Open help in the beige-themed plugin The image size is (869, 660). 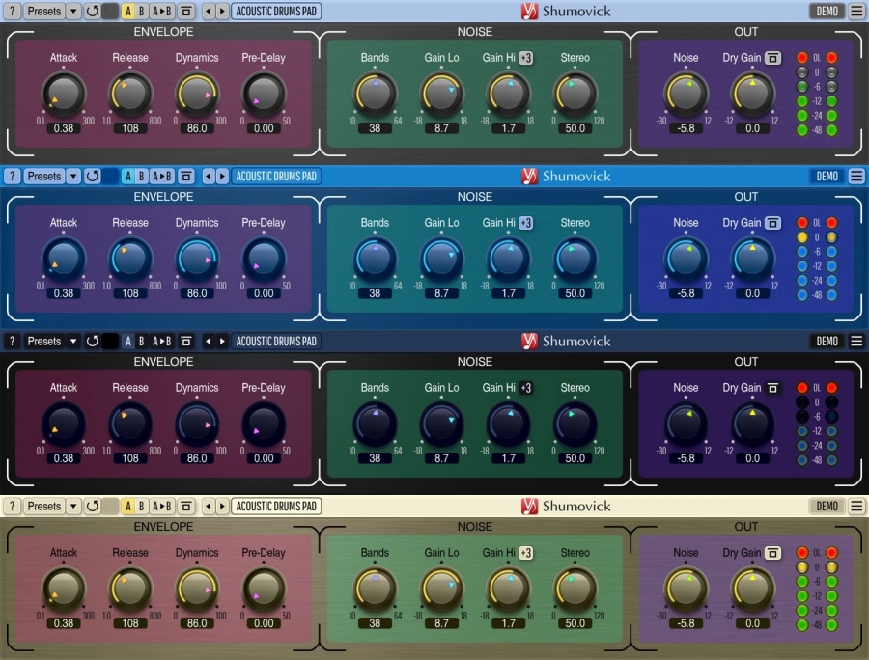13,506
